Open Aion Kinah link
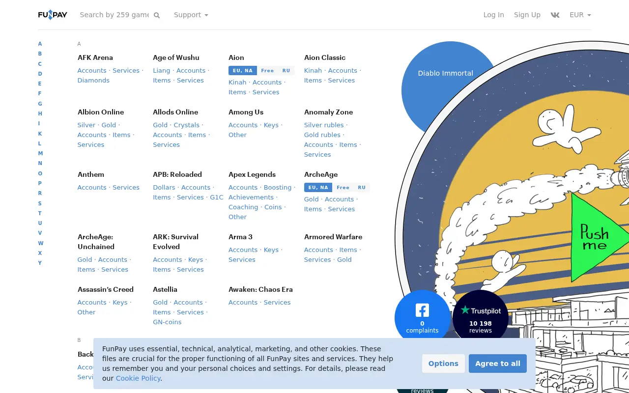Viewport: 629px width, 393px height. click(237, 82)
